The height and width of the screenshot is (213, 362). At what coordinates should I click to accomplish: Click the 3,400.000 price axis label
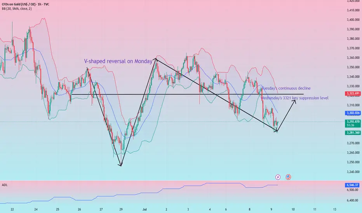pyautogui.click(x=353, y=20)
